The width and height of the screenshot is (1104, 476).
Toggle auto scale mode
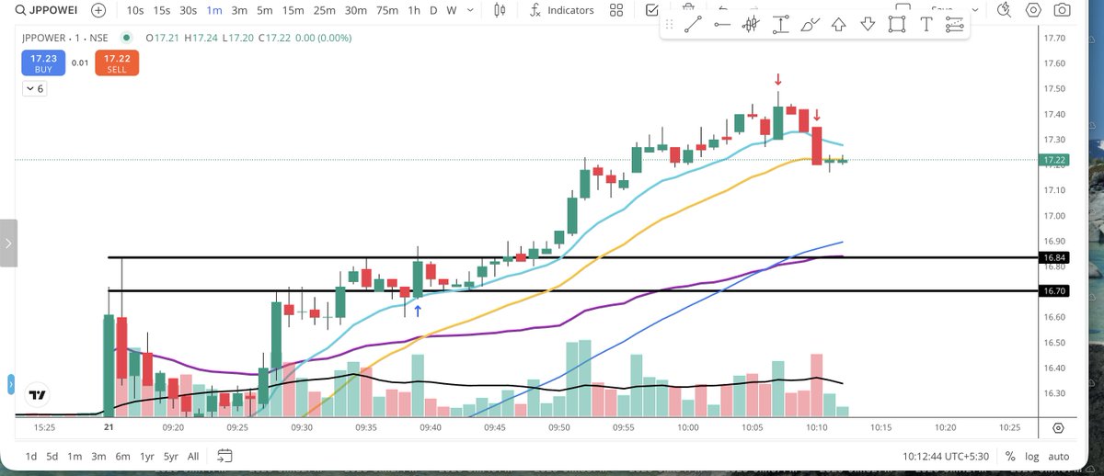point(1059,456)
